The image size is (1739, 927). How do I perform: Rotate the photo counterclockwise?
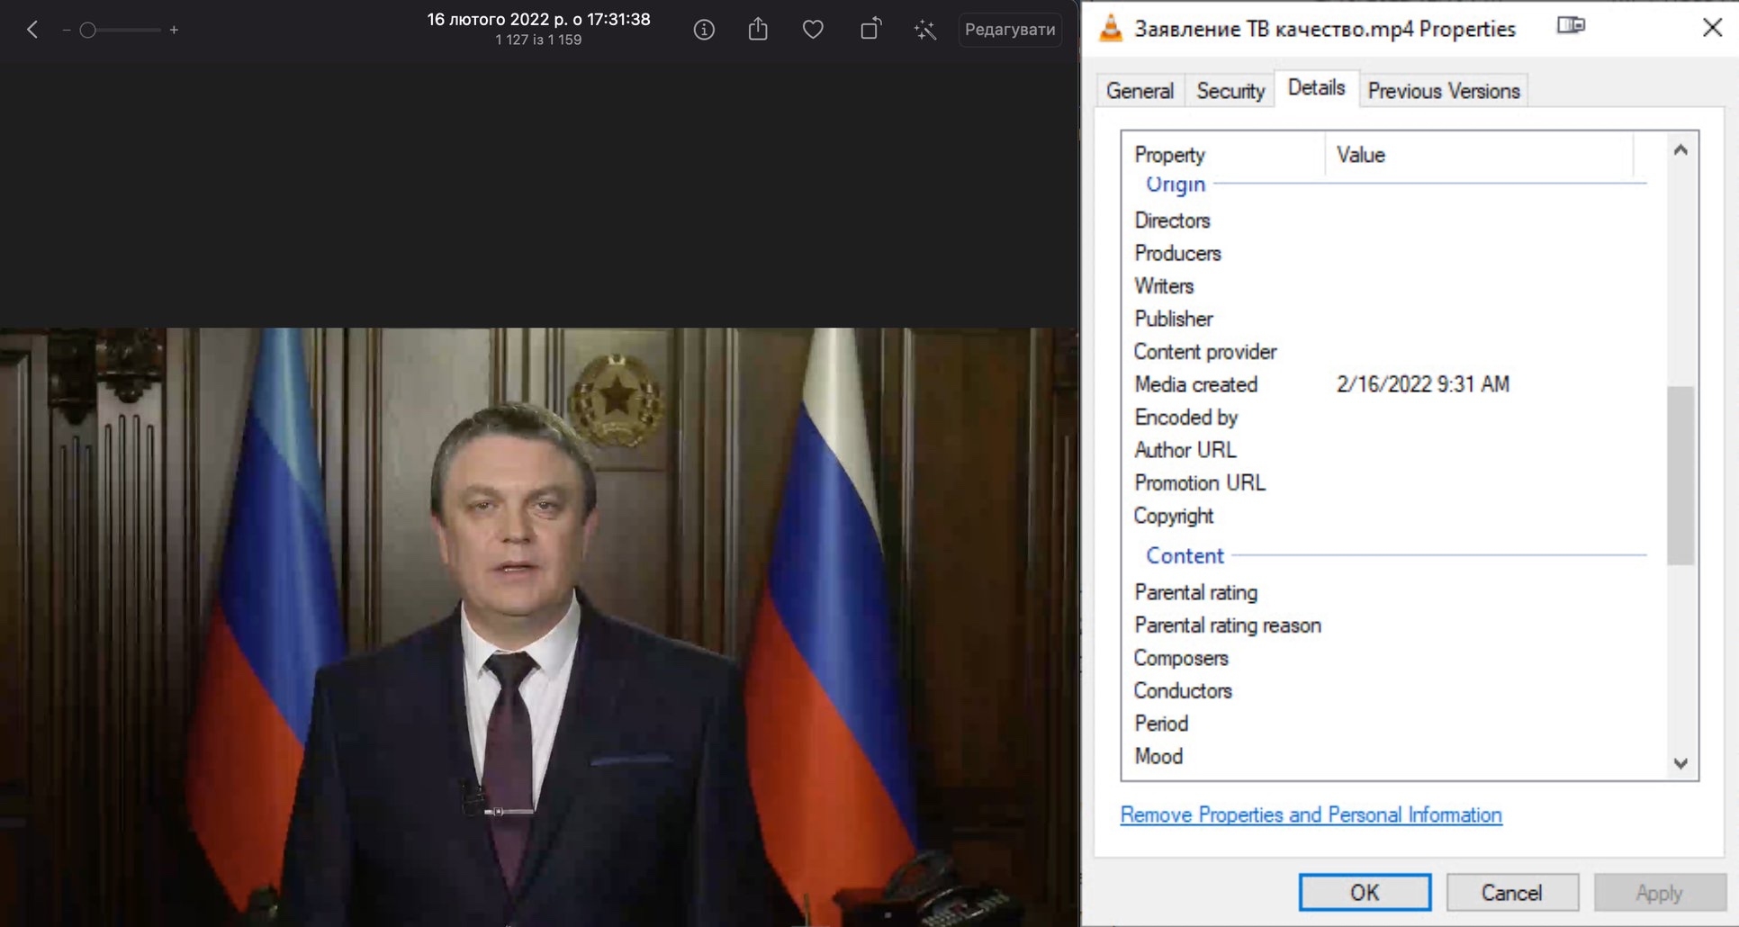[869, 30]
